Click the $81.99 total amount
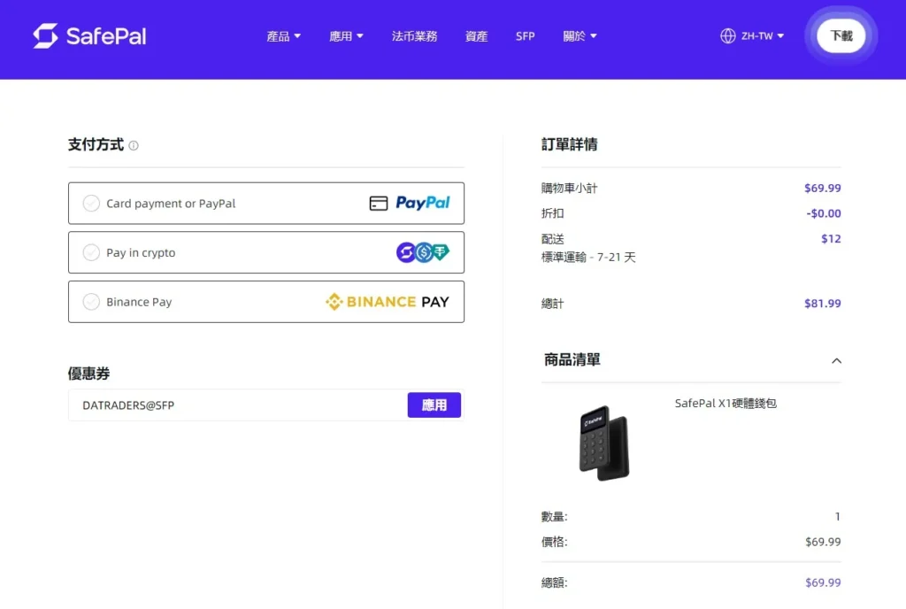 (822, 304)
